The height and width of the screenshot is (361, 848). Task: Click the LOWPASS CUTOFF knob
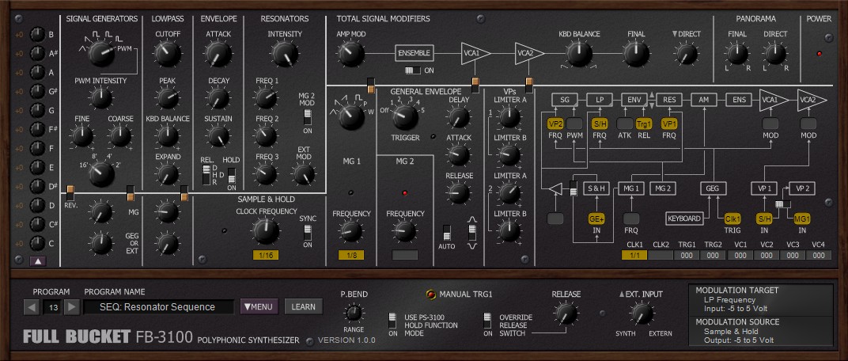point(167,54)
